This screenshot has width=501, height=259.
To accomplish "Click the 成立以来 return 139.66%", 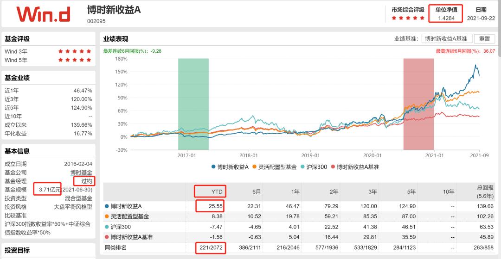I will pos(82,125).
